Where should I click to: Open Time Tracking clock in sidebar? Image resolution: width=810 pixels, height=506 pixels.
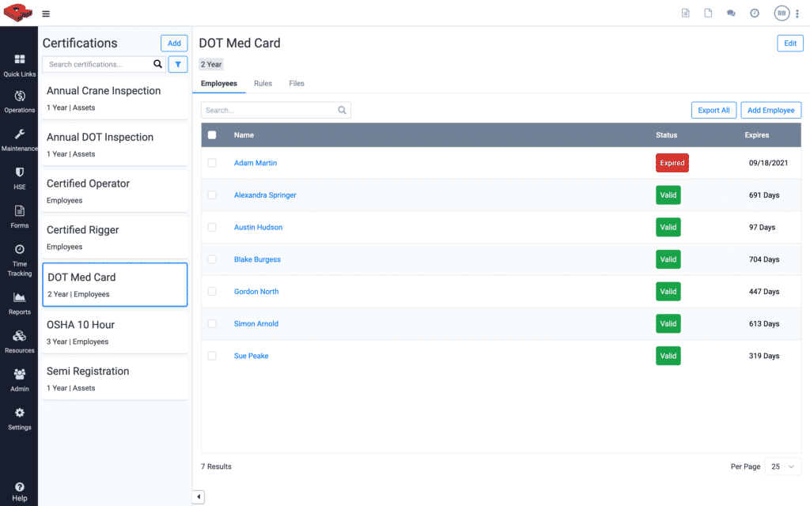[x=19, y=261]
